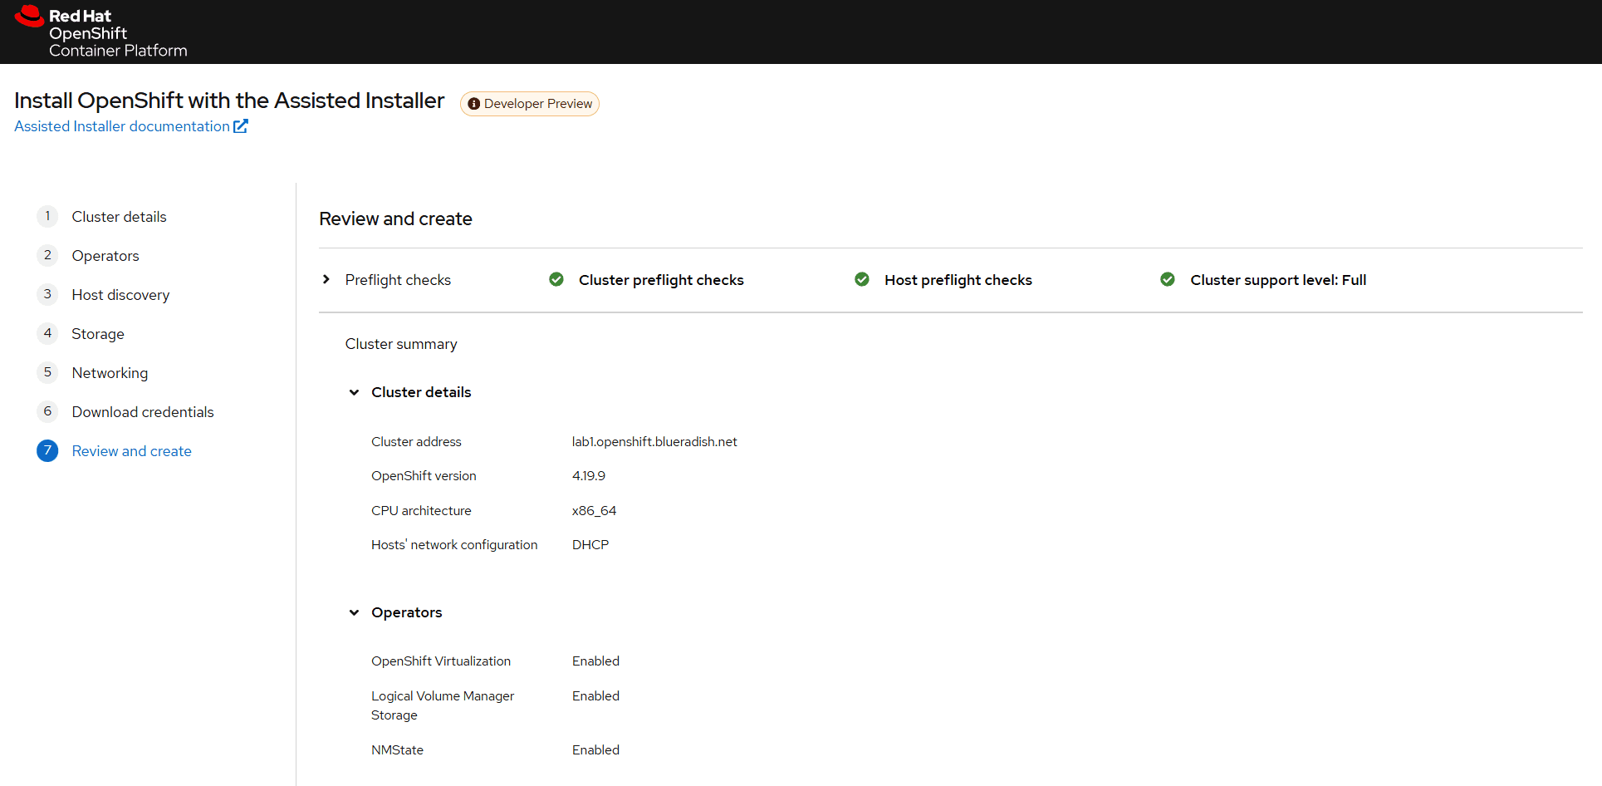Open the Storage wizard step
This screenshot has width=1602, height=786.
tap(98, 334)
